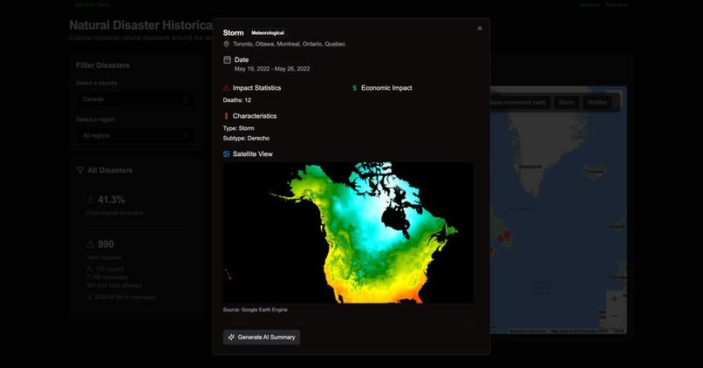This screenshot has width=703, height=368.
Task: Close the Storm details dialog
Action: tap(479, 28)
